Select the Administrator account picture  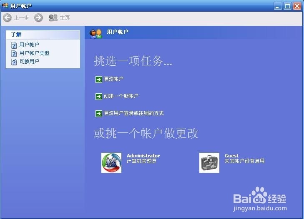coord(111,163)
